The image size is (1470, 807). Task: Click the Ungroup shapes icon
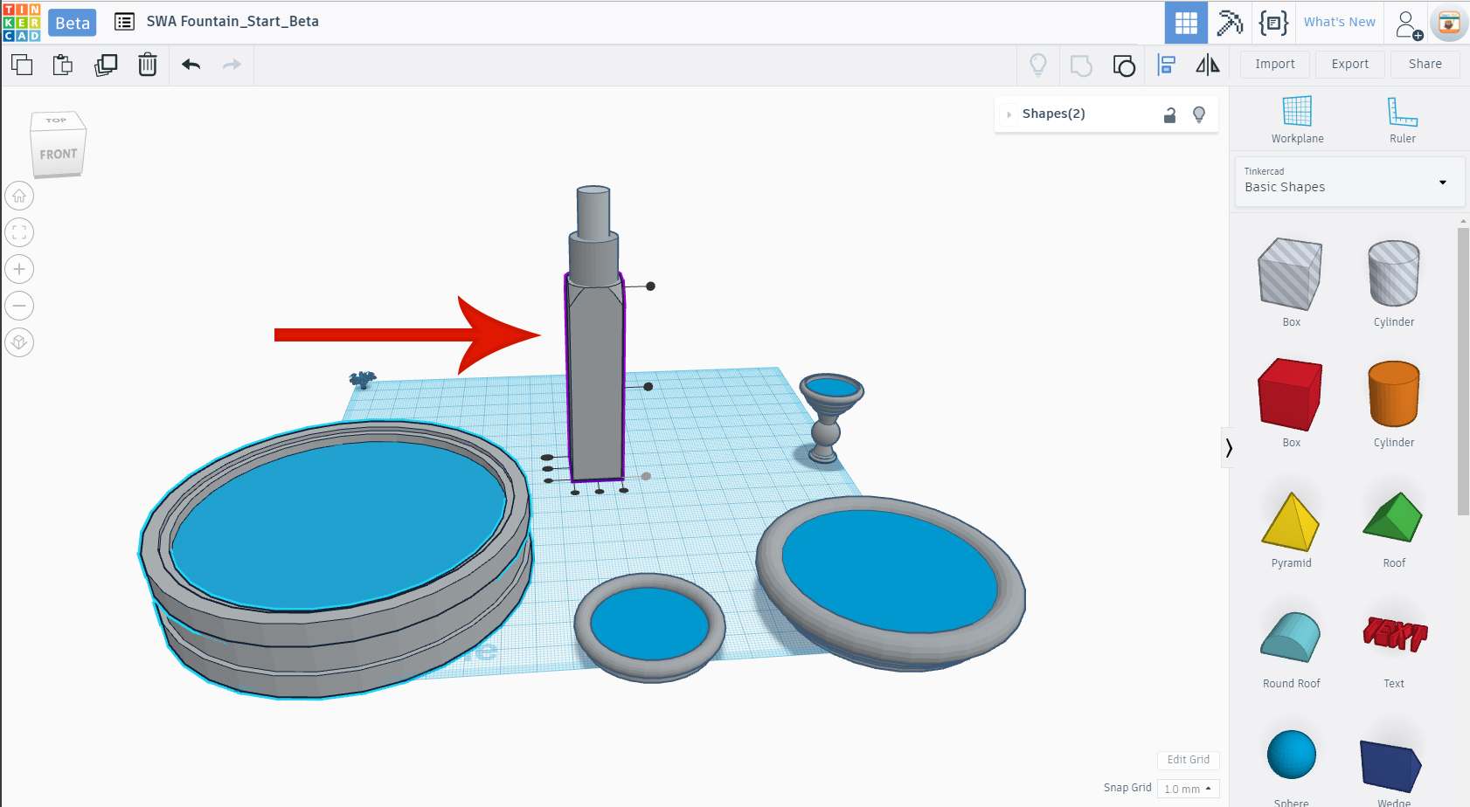point(1124,66)
